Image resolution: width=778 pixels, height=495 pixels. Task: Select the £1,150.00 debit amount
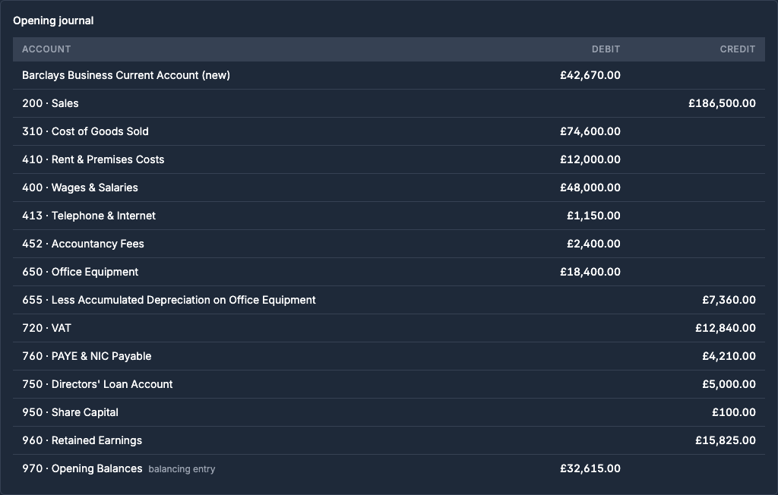tap(593, 216)
